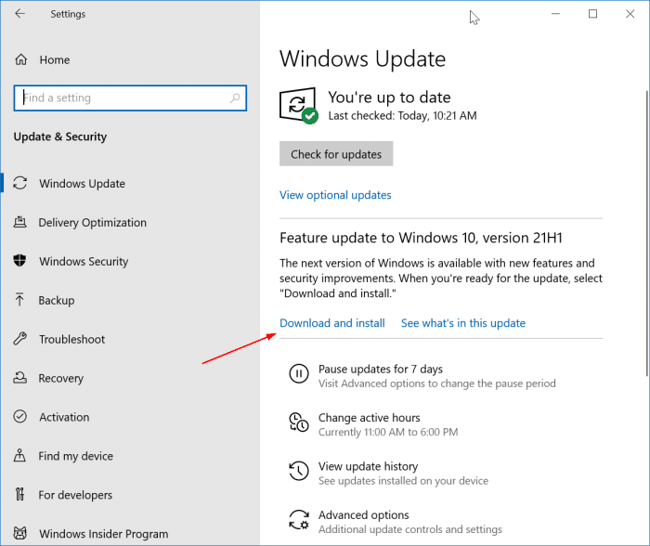Open Activation settings
The height and width of the screenshot is (546, 650).
click(64, 417)
